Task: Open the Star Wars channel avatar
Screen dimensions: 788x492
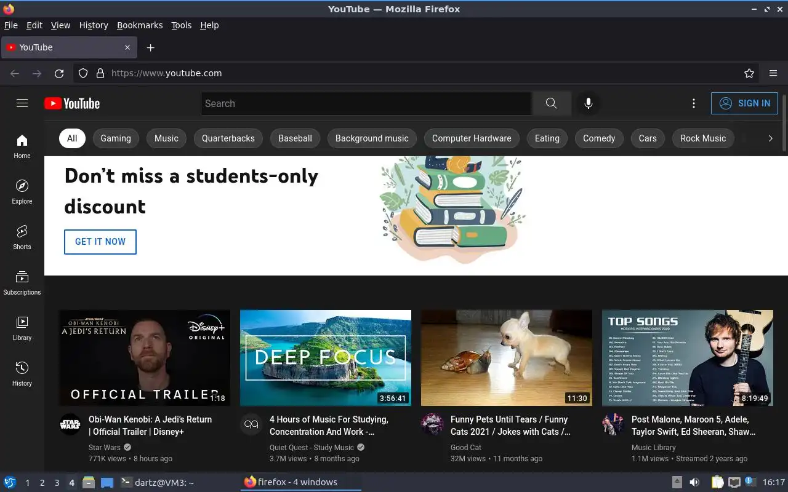Action: pos(70,424)
